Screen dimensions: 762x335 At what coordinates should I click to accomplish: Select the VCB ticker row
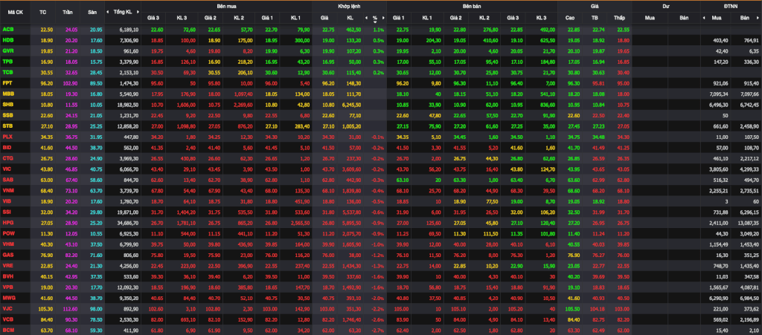(381, 319)
